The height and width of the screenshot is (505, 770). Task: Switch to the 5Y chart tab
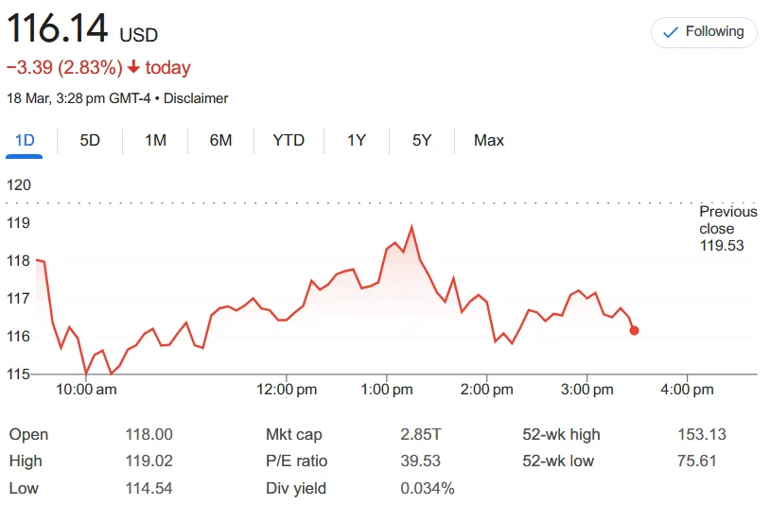tap(422, 140)
